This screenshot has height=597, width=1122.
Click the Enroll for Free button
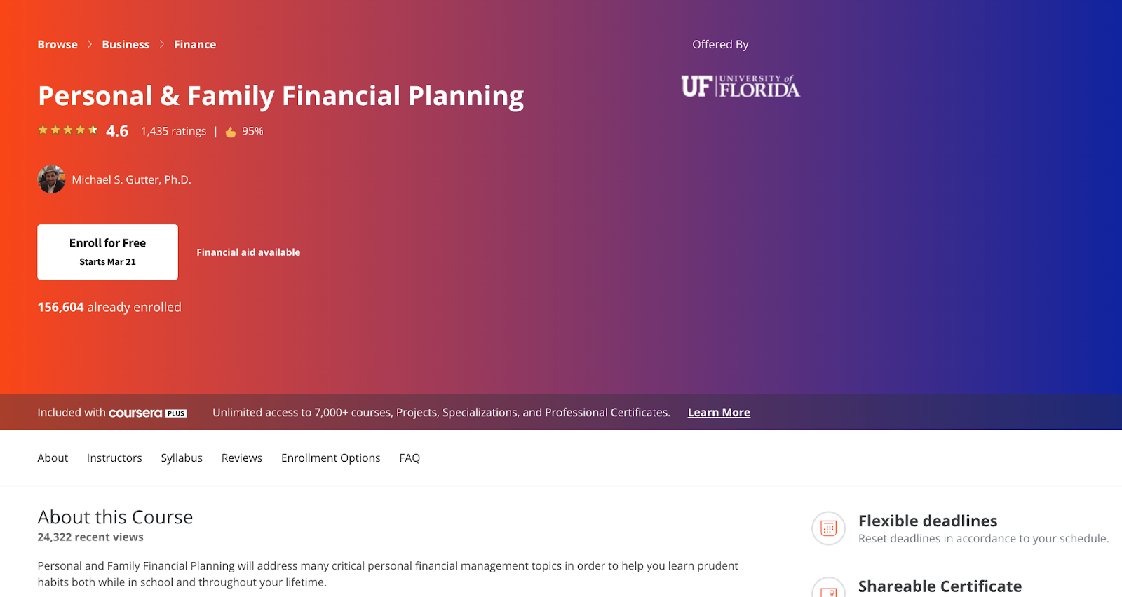click(107, 252)
